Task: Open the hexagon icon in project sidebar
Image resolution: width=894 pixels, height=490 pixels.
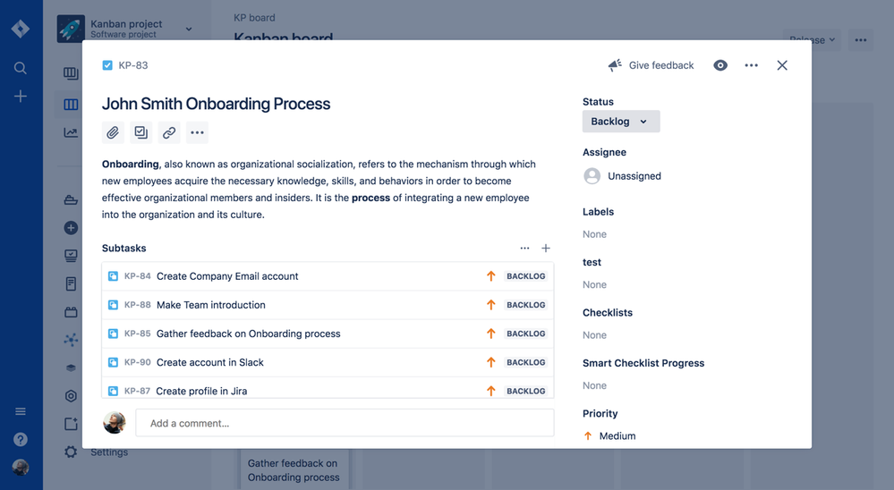Action: click(x=71, y=396)
